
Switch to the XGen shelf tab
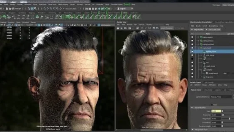click(125, 13)
